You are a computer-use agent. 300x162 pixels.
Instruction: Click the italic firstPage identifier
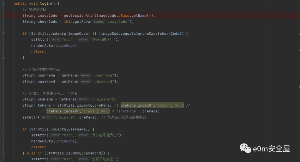click(126, 111)
